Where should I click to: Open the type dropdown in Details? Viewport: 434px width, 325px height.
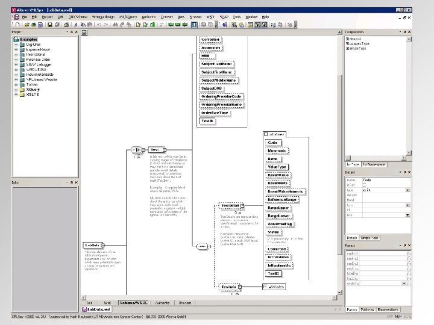407,190
